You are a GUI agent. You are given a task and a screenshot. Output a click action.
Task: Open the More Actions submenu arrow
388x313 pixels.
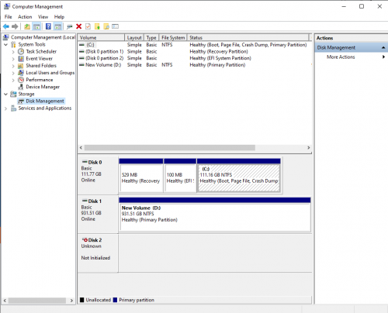coord(384,57)
